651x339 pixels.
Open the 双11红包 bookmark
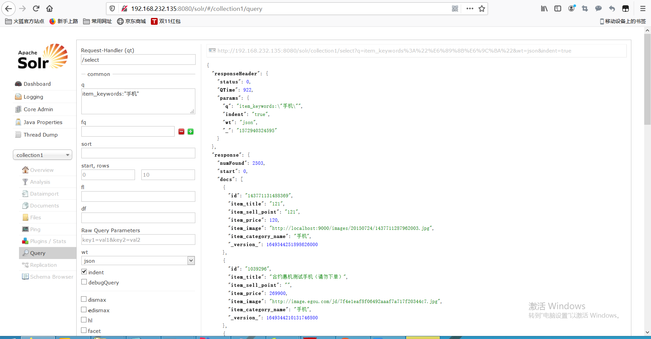pos(166,21)
